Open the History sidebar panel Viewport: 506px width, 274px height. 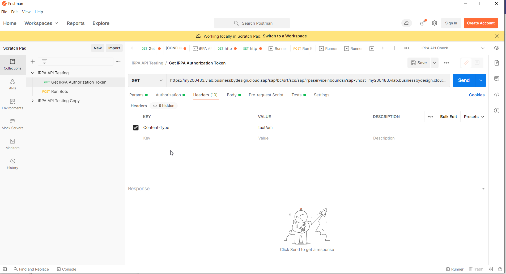(12, 164)
